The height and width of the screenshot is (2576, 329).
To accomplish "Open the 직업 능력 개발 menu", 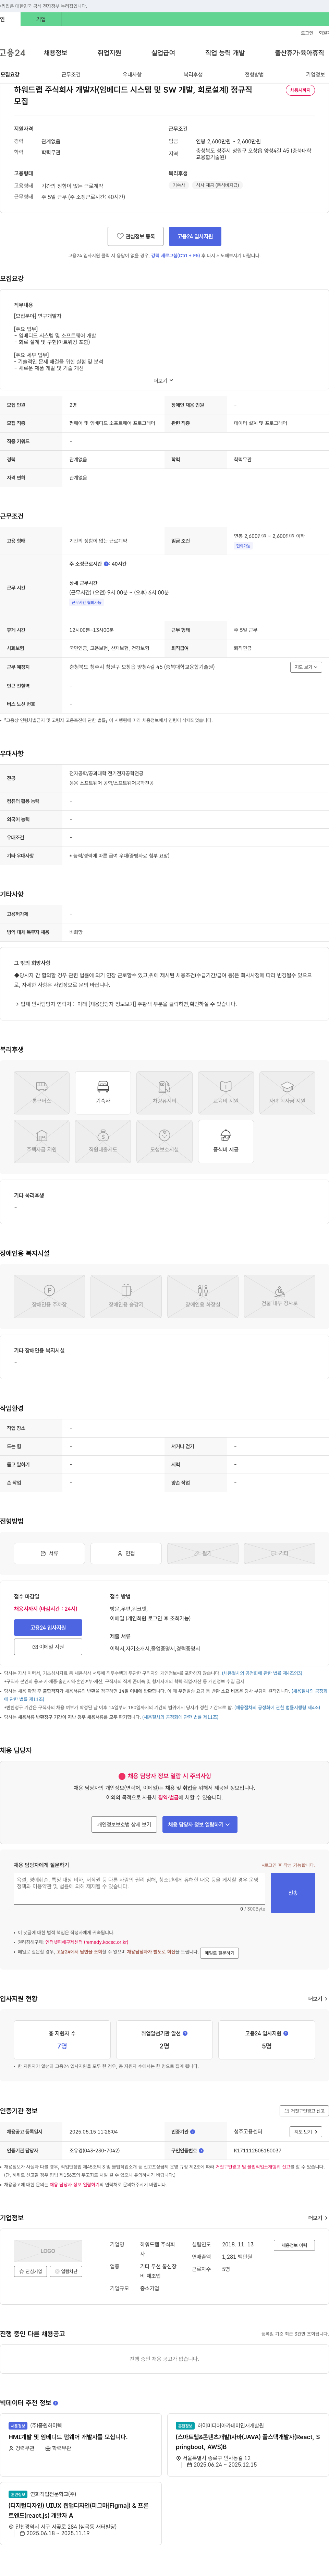I will (225, 53).
